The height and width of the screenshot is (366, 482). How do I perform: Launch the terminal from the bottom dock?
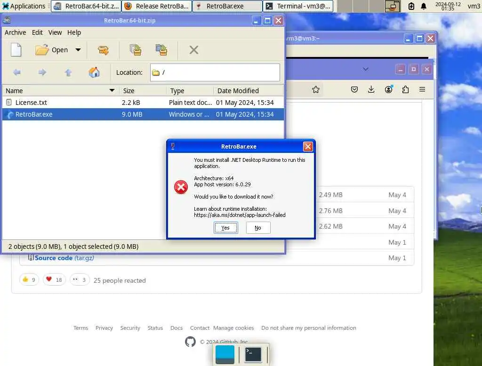click(x=253, y=354)
